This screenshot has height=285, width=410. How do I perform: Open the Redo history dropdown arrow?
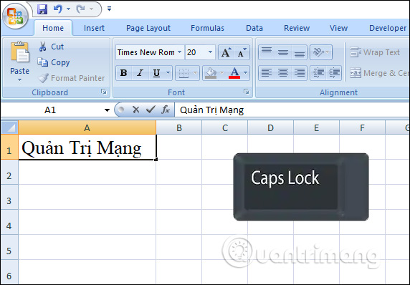(91, 9)
